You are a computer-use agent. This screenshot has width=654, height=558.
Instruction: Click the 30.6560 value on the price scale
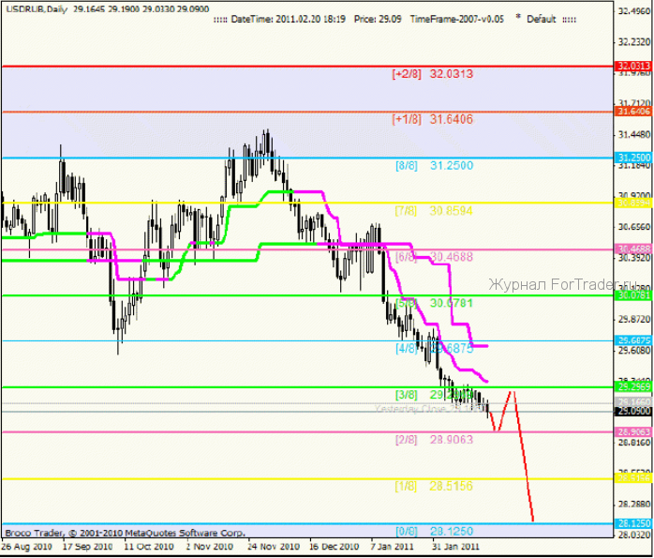coord(634,227)
